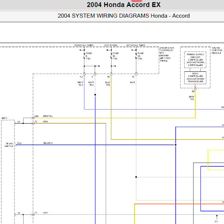Click the 'BLU/BLK' wire label
The height and width of the screenshot is (224, 224).
[x=48, y=143]
